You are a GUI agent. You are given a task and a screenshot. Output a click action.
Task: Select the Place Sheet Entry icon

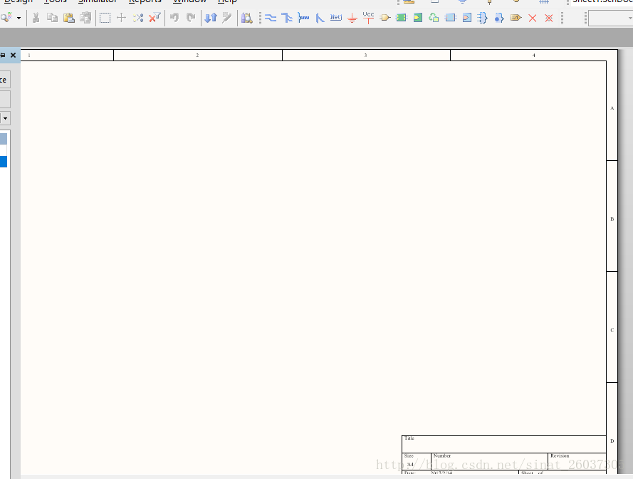coord(418,18)
